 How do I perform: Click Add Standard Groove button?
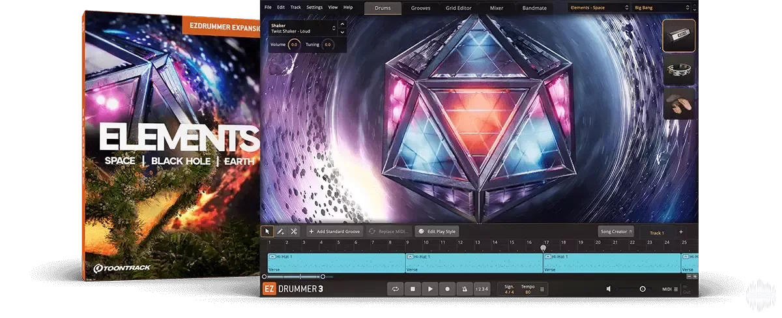[334, 231]
